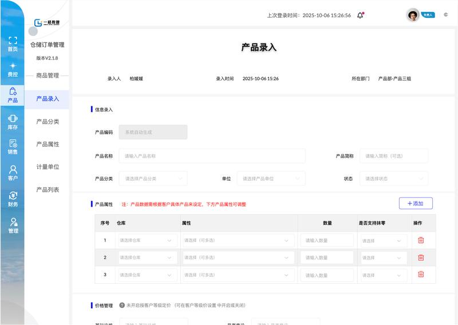The image size is (458, 325).
Task: Open row 1 属性 multi-select dropdown
Action: [238, 241]
